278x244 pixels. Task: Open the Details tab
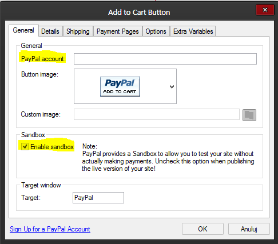click(50, 31)
